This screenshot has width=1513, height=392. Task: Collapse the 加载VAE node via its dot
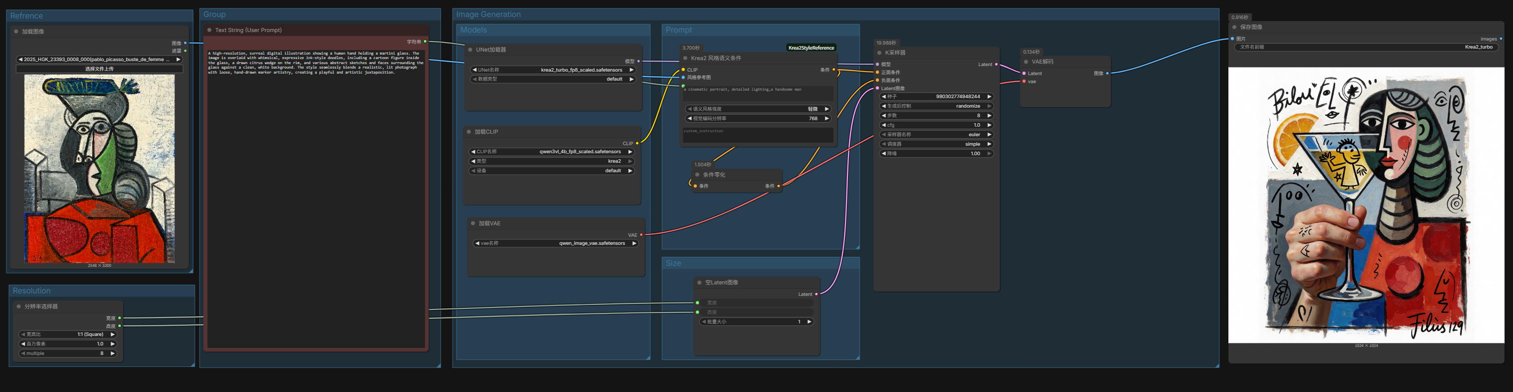(x=473, y=224)
